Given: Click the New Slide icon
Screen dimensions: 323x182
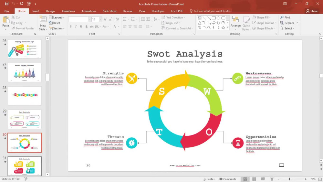Looking at the screenshot, I should coord(43,19).
